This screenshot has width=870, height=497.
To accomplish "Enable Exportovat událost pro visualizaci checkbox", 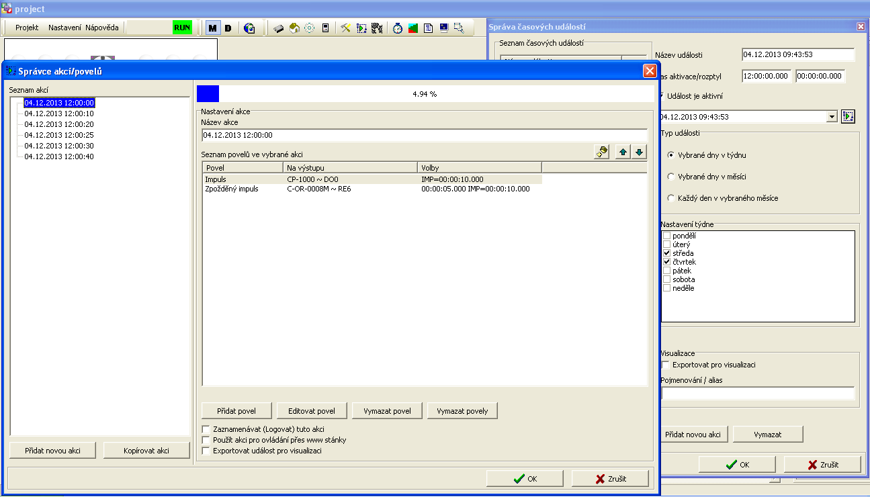I will 206,451.
